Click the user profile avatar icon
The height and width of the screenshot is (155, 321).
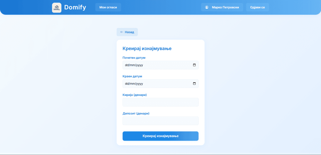pyautogui.click(x=207, y=7)
